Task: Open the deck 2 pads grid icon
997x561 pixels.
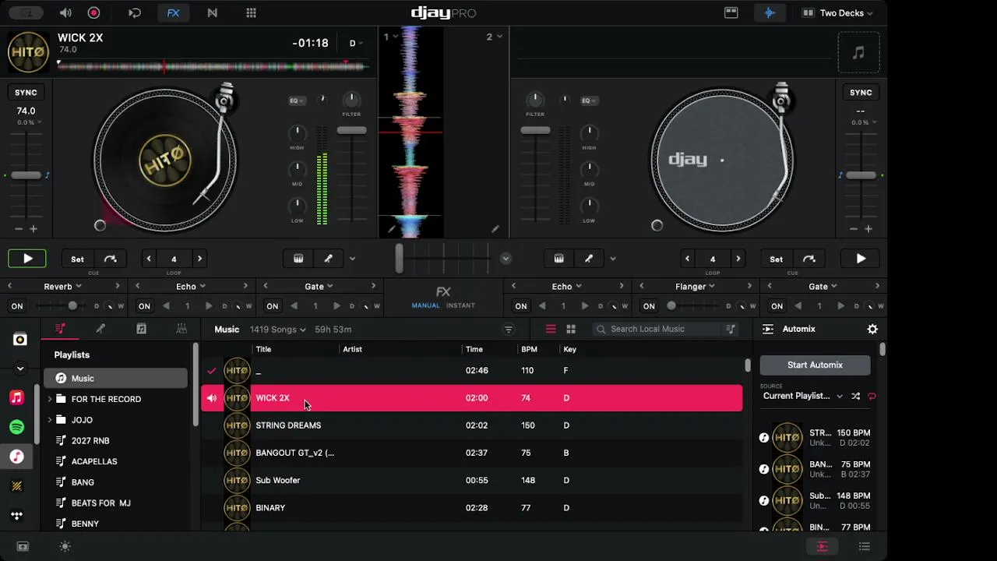Action: [x=558, y=259]
